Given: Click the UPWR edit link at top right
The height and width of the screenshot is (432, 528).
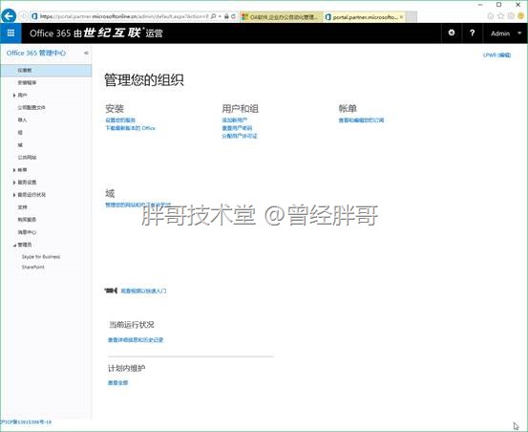Looking at the screenshot, I should [x=497, y=54].
